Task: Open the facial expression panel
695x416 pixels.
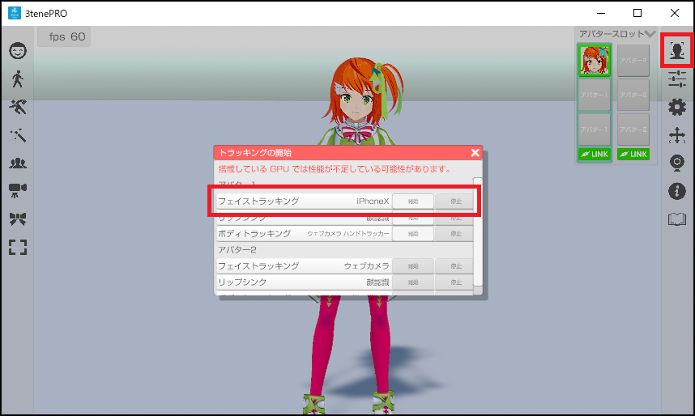Action: tap(18, 51)
